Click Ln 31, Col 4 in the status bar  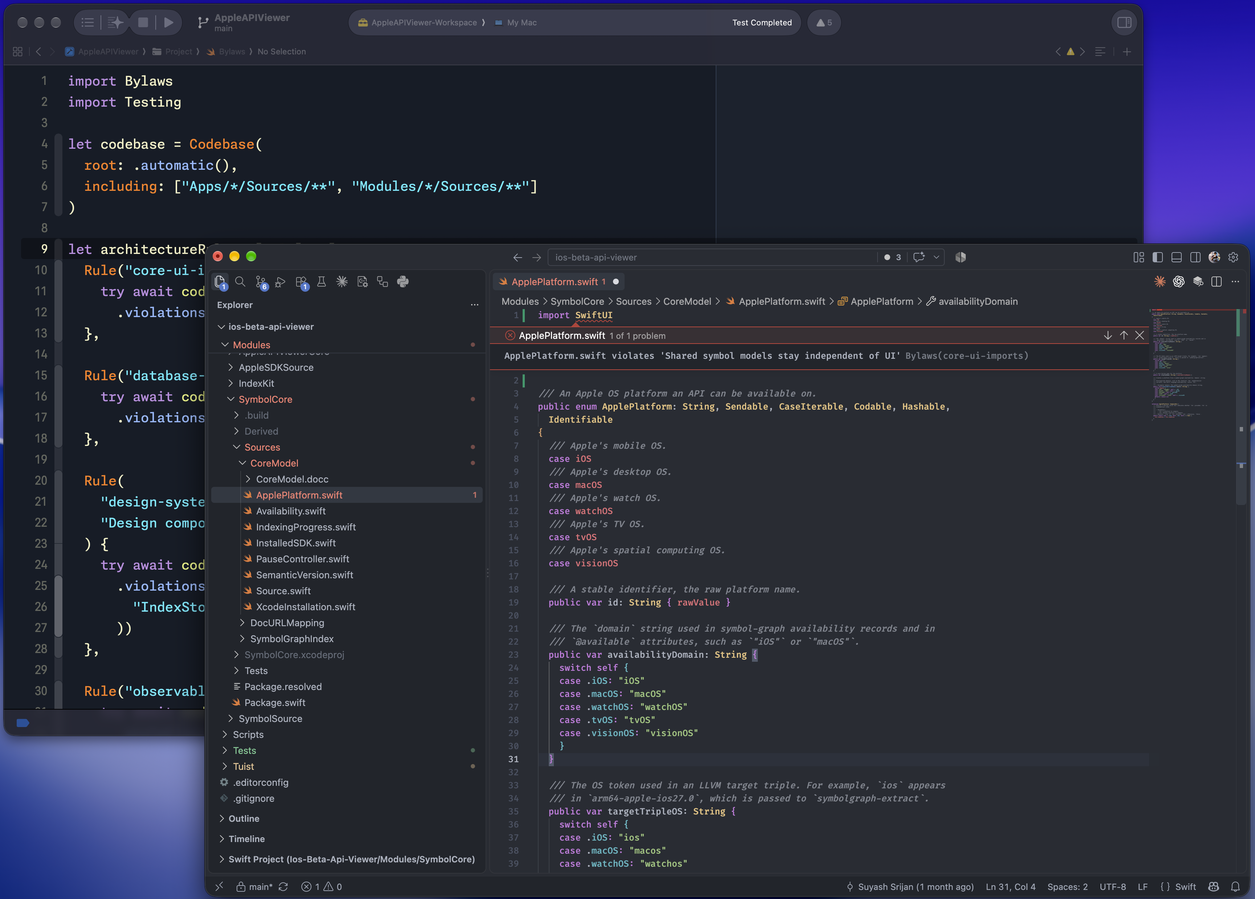(x=1010, y=886)
